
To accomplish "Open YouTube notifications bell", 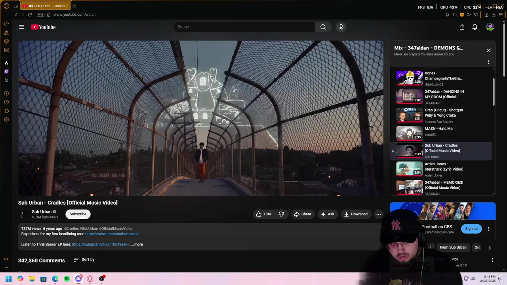I will [x=475, y=27].
